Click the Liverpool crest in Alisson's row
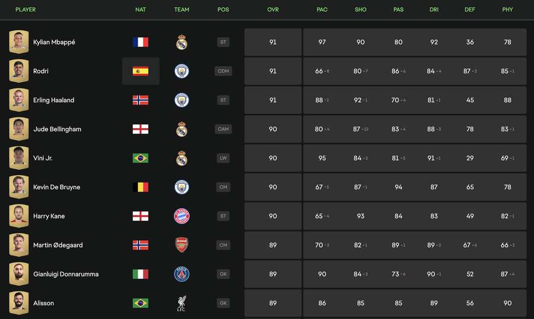The width and height of the screenshot is (534, 319). click(182, 303)
